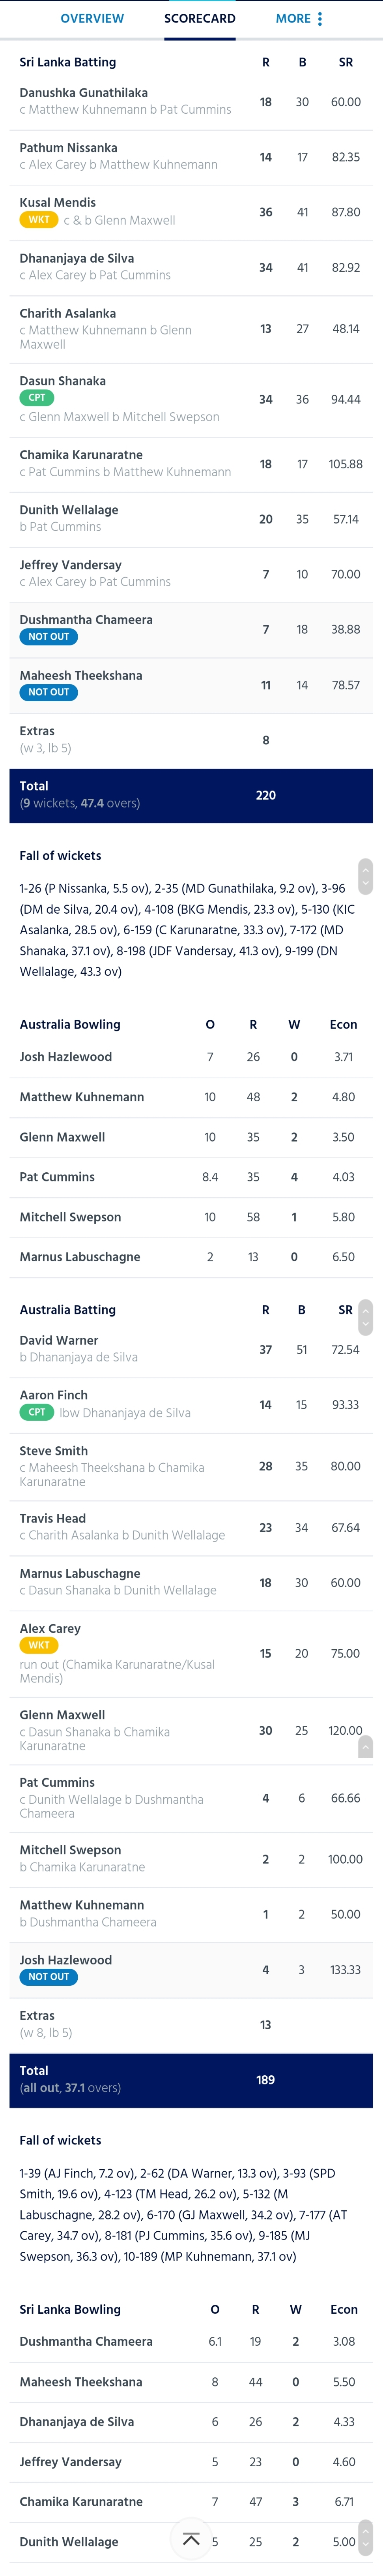Click the NOT OUT badge under Josh Hazlewood
This screenshot has width=383, height=2576.
pos(49,1977)
